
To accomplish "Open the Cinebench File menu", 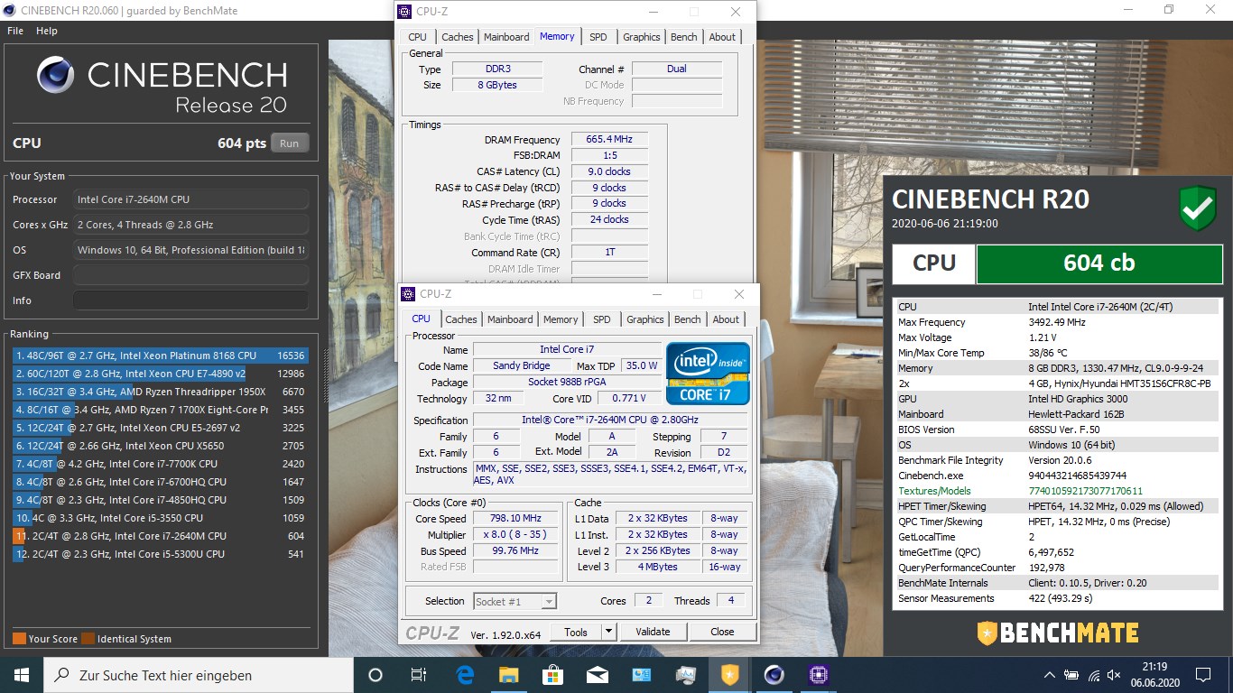I will click(15, 31).
